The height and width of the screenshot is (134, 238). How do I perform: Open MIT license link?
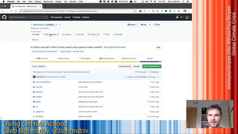(150, 58)
